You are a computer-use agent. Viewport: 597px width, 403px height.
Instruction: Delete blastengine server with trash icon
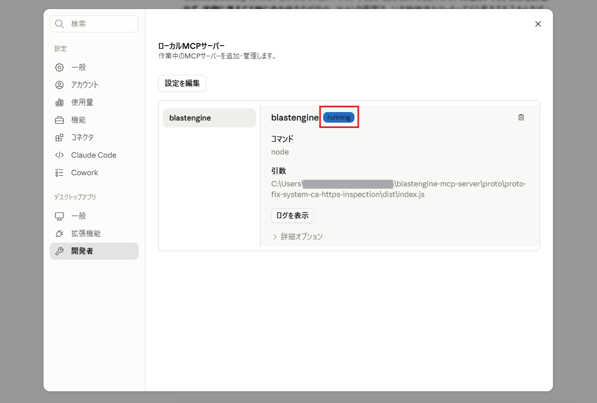(521, 117)
